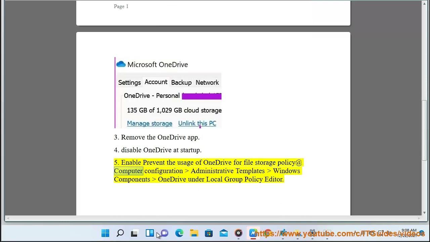This screenshot has height=242, width=430.
Task: Open the round disc-shaped taskbar app icon
Action: click(239, 233)
